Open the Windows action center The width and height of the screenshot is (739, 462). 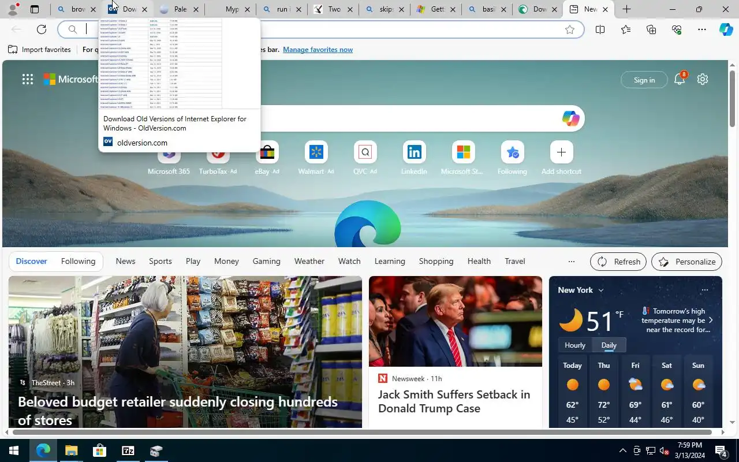[721, 450]
